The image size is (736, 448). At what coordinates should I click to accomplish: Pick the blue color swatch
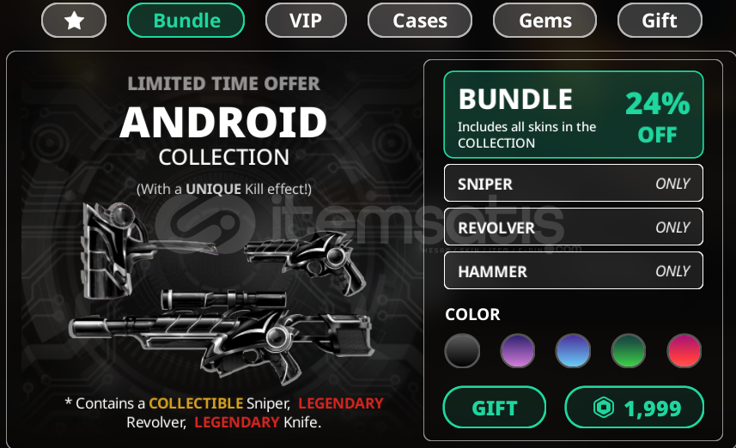click(x=573, y=350)
